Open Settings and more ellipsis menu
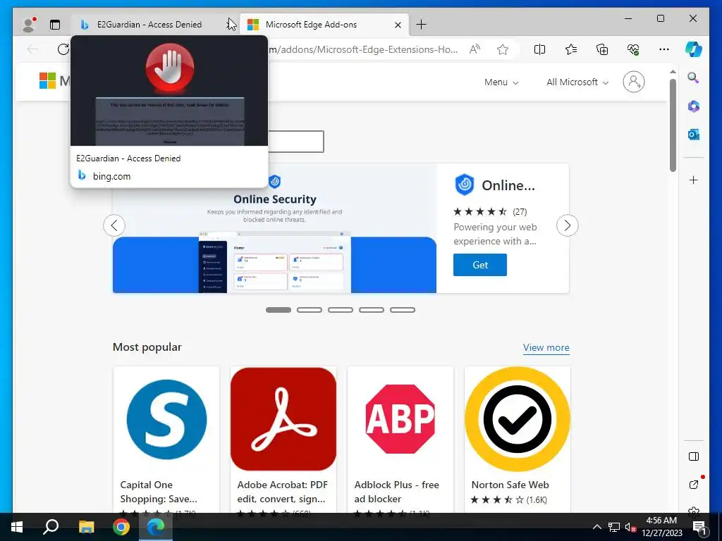The width and height of the screenshot is (722, 541). (664, 49)
